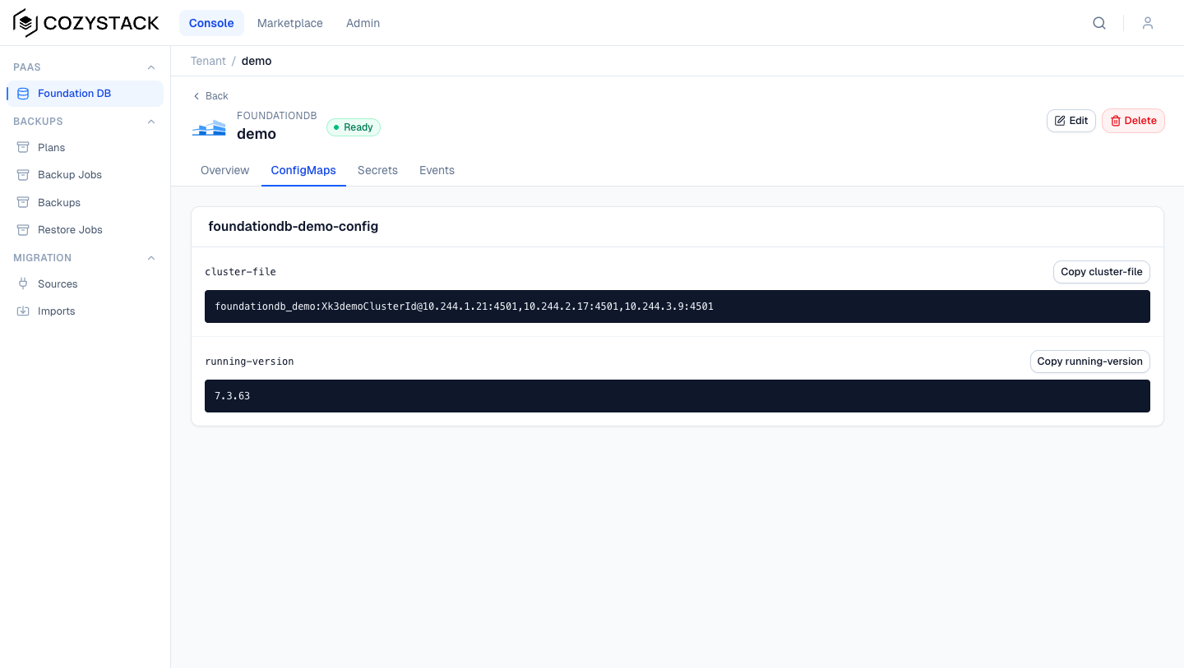Open Restore Jobs in sidebar
The width and height of the screenshot is (1184, 668).
pos(86,230)
